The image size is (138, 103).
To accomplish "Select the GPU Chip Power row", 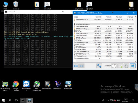I will (x=104, y=38).
